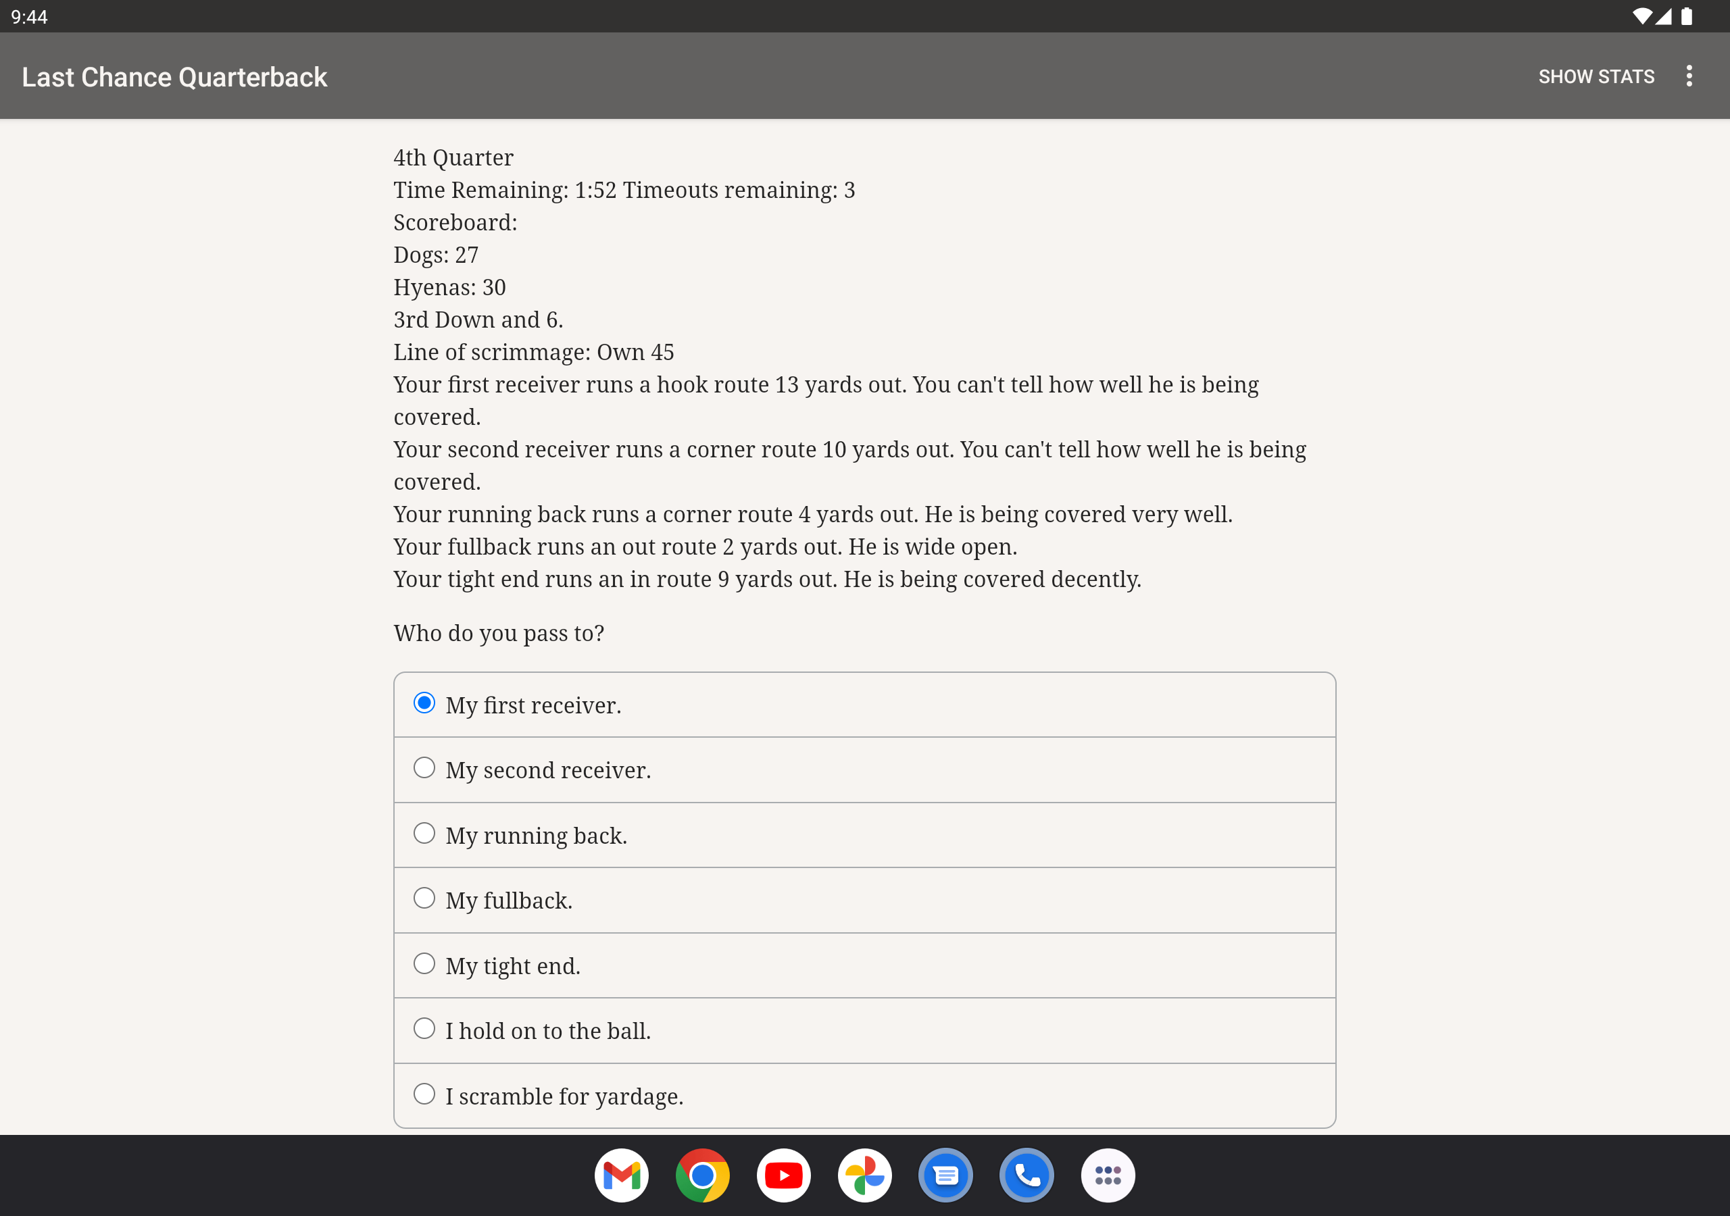Select 'My first receiver' radio option

424,703
